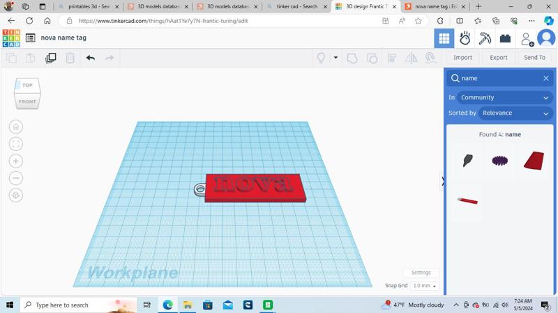Open the Sorted by Relevance dropdown
This screenshot has width=558, height=313.
coord(515,113)
